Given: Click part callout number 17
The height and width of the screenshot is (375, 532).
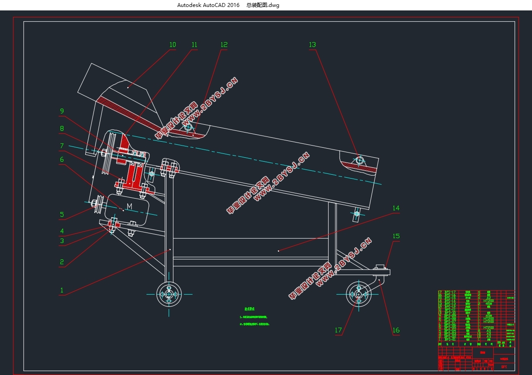Looking at the screenshot, I should click(338, 330).
